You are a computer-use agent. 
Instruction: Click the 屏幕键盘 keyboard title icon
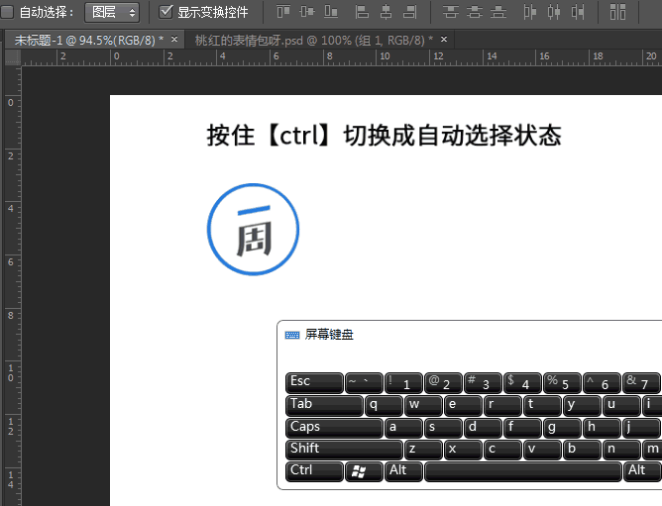tap(292, 335)
